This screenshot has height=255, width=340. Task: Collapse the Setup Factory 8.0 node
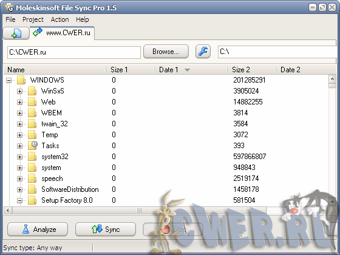point(19,200)
